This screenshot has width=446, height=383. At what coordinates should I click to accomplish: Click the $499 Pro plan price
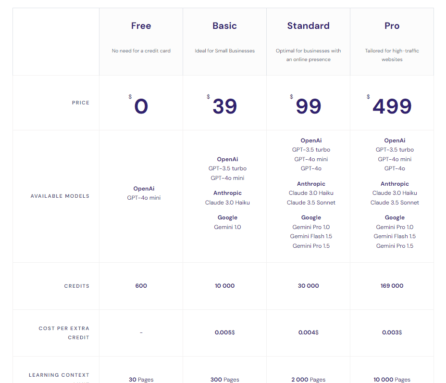(x=392, y=105)
